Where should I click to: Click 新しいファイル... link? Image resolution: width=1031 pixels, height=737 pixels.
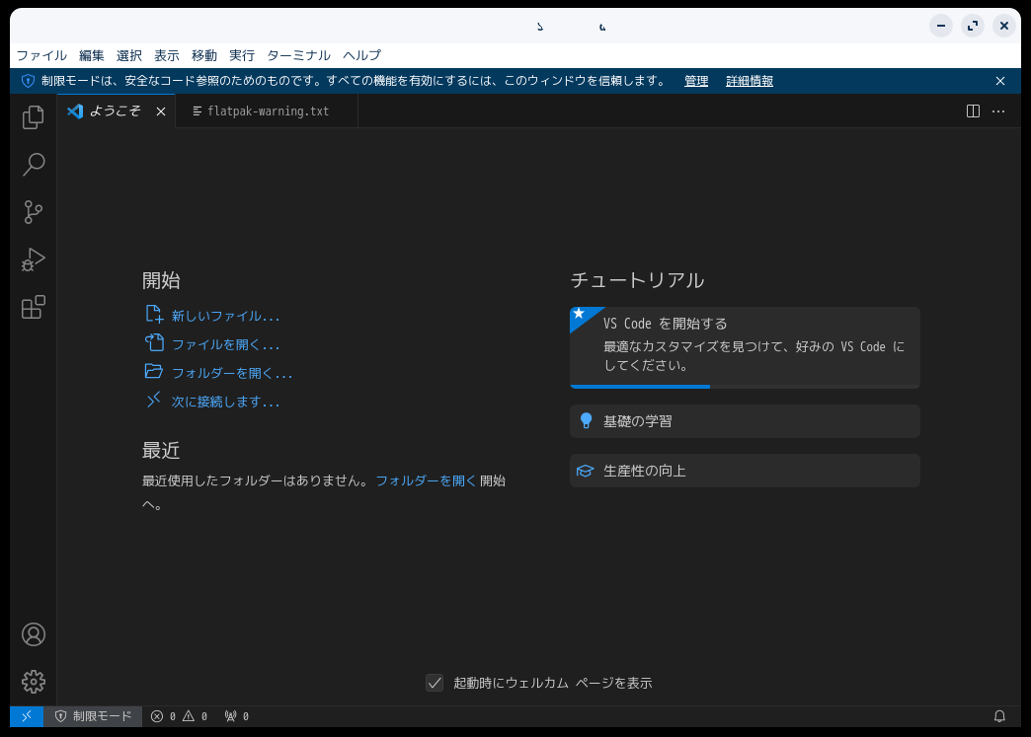pyautogui.click(x=211, y=316)
